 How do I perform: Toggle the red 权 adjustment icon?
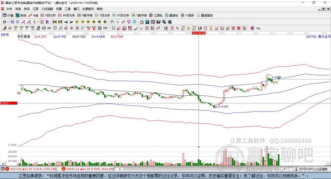pos(42,22)
